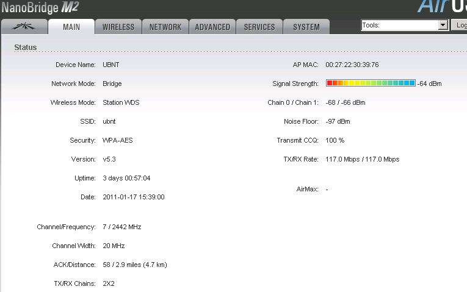Screen dimensions: 467x292
Task: Click the SSID value ubnt
Action: [109, 122]
